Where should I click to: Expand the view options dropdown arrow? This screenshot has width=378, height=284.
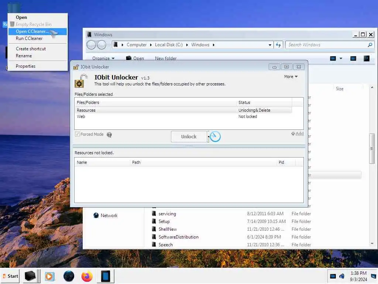341,58
